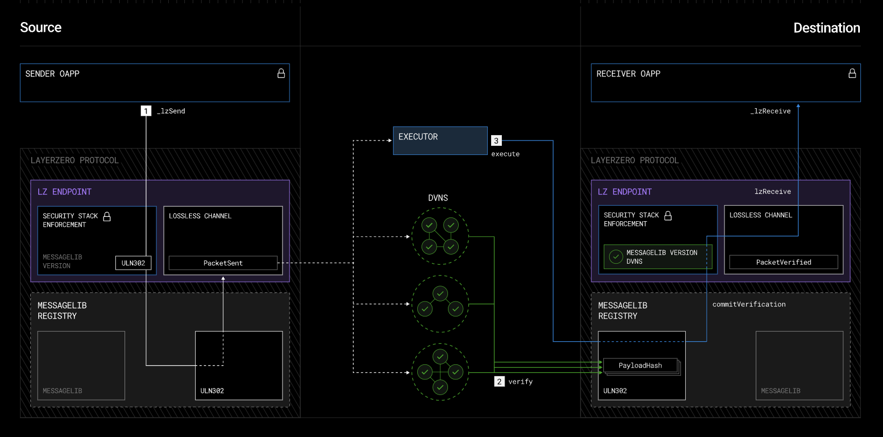Click the PacketSent box in the Lossless Channel

(x=223, y=263)
